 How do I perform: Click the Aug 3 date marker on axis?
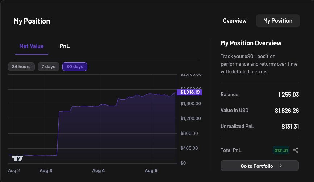coord(46,170)
